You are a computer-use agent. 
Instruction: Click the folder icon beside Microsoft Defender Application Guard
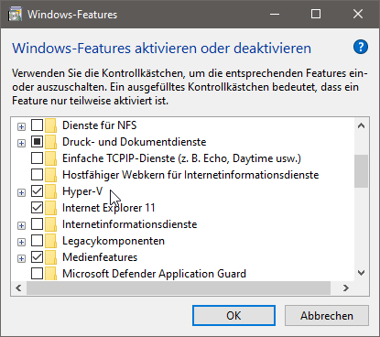(50, 274)
